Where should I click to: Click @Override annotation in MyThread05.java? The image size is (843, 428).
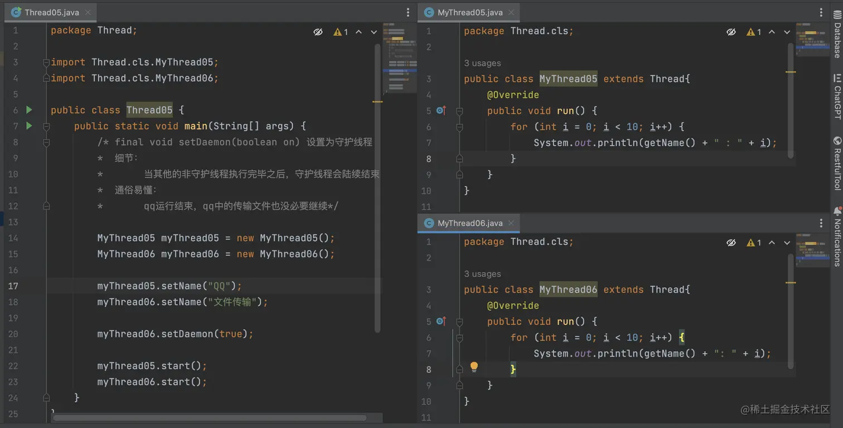point(513,95)
